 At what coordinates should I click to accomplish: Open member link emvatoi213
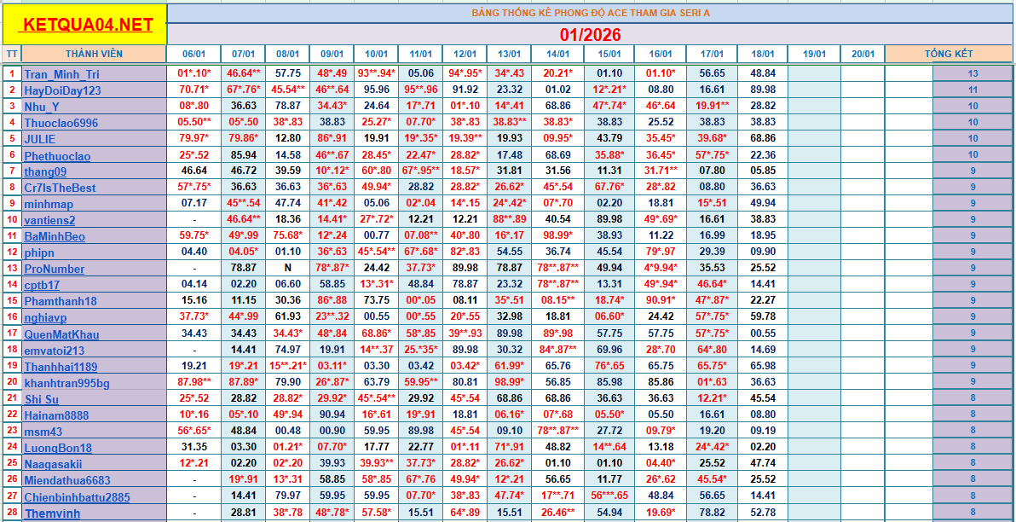coord(55,351)
